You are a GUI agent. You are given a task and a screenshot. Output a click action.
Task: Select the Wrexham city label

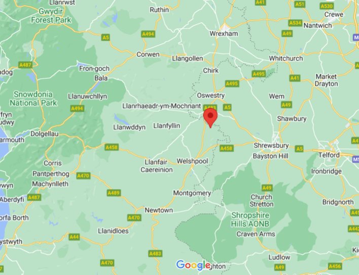tap(224, 33)
